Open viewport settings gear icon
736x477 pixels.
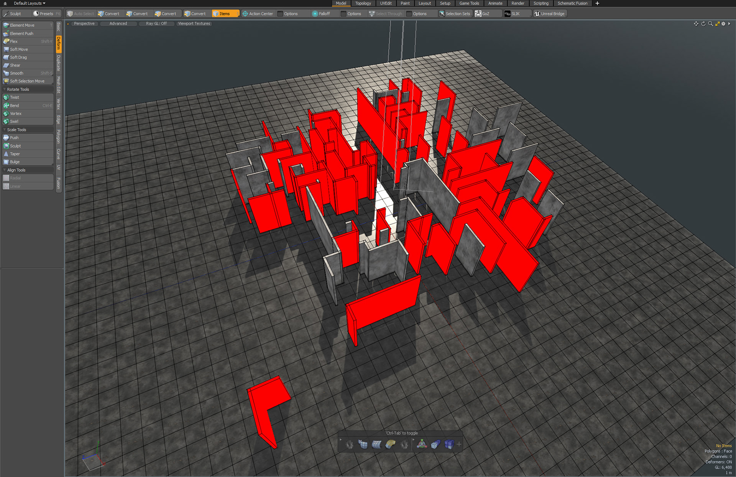pos(723,24)
